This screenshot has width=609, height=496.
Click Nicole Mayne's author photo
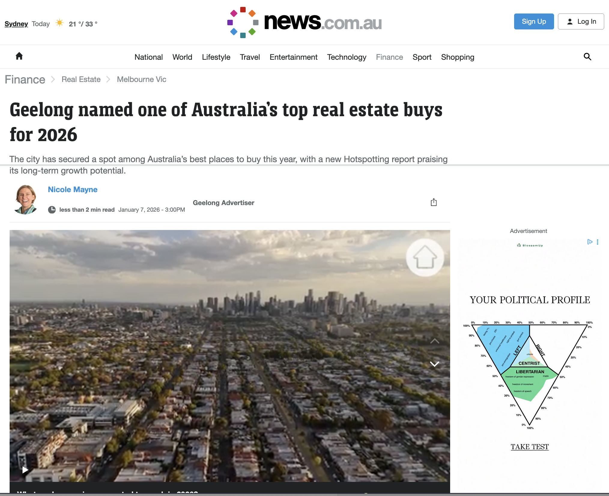click(x=26, y=199)
